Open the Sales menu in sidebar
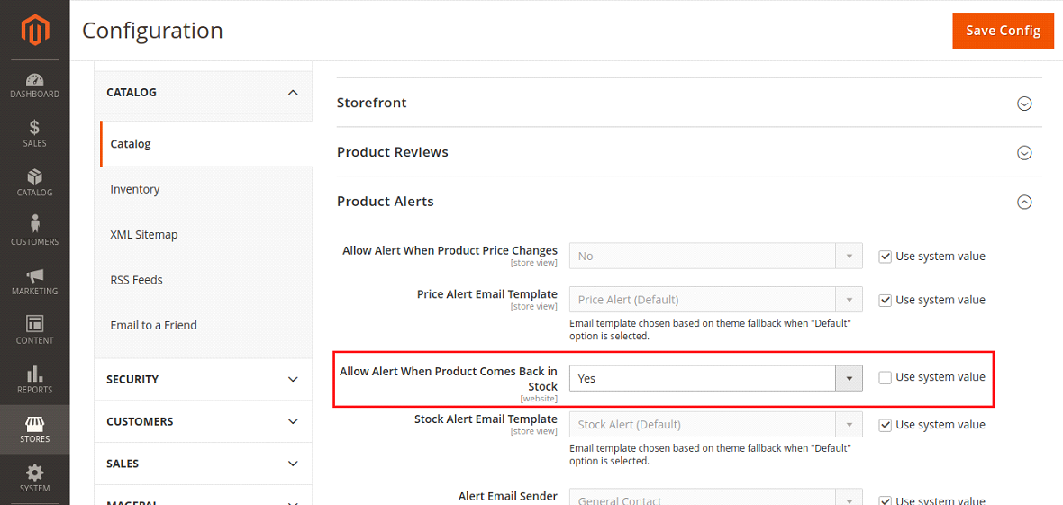Screen dimensions: 1063x505 34,134
